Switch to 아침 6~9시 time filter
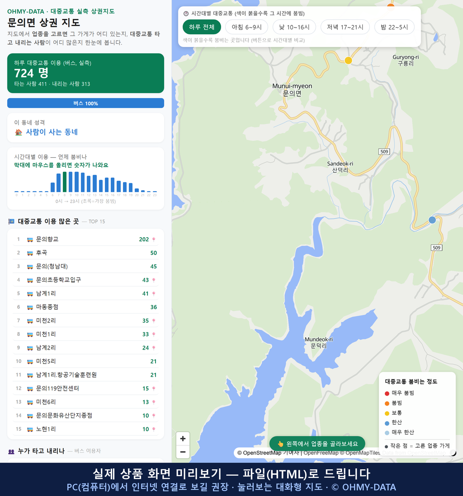 247,27
